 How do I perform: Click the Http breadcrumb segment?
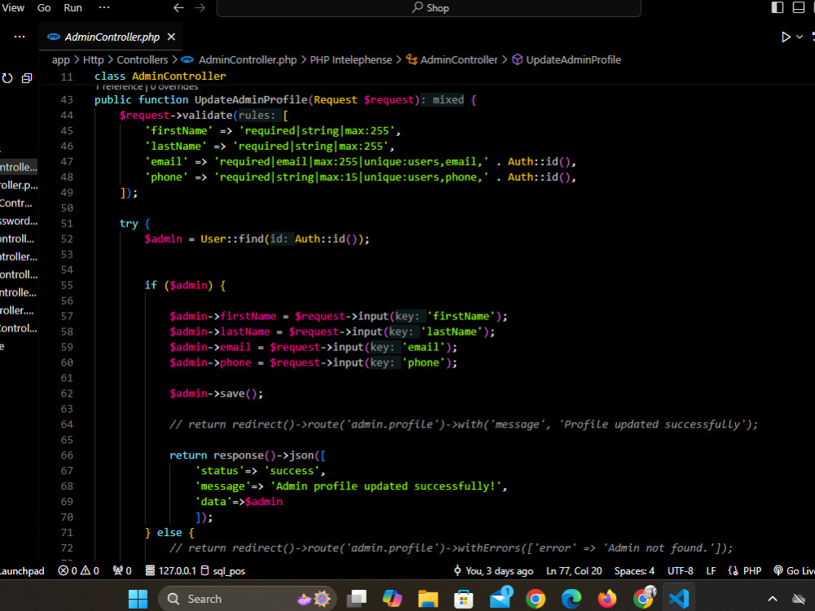(x=94, y=59)
